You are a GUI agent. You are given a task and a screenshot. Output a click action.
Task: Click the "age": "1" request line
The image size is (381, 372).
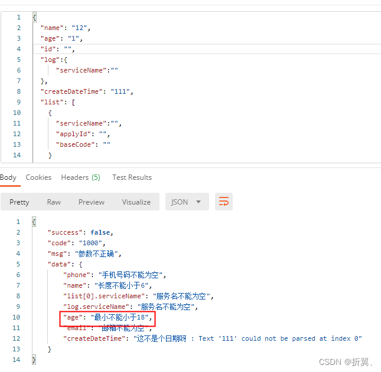coord(61,38)
